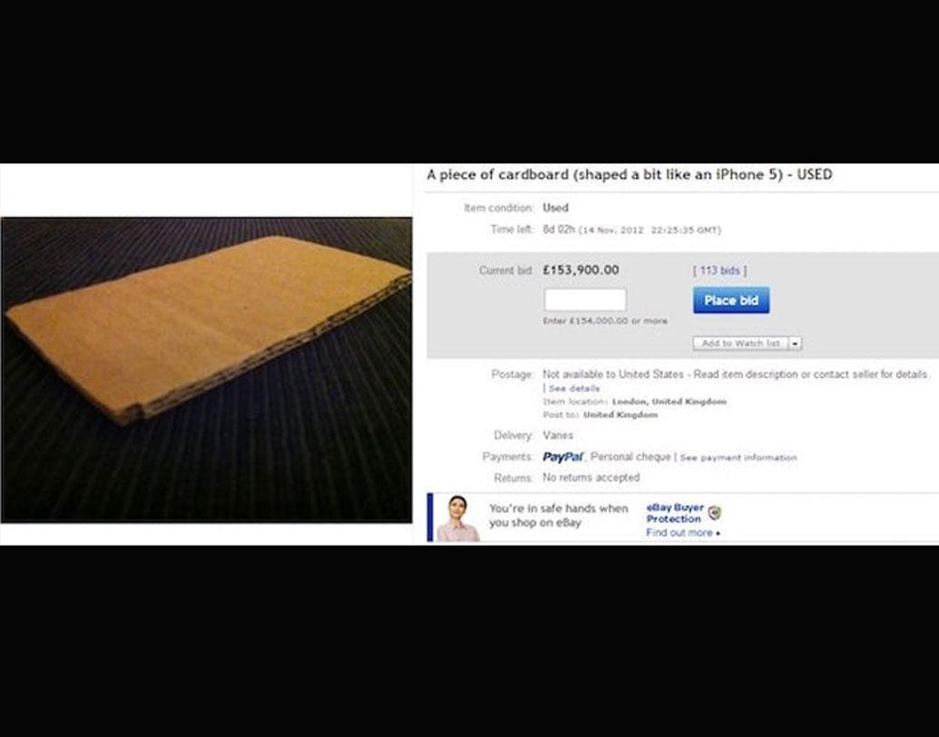The image size is (939, 737).
Task: Click the woman's photo in safety banner
Action: coord(457,518)
